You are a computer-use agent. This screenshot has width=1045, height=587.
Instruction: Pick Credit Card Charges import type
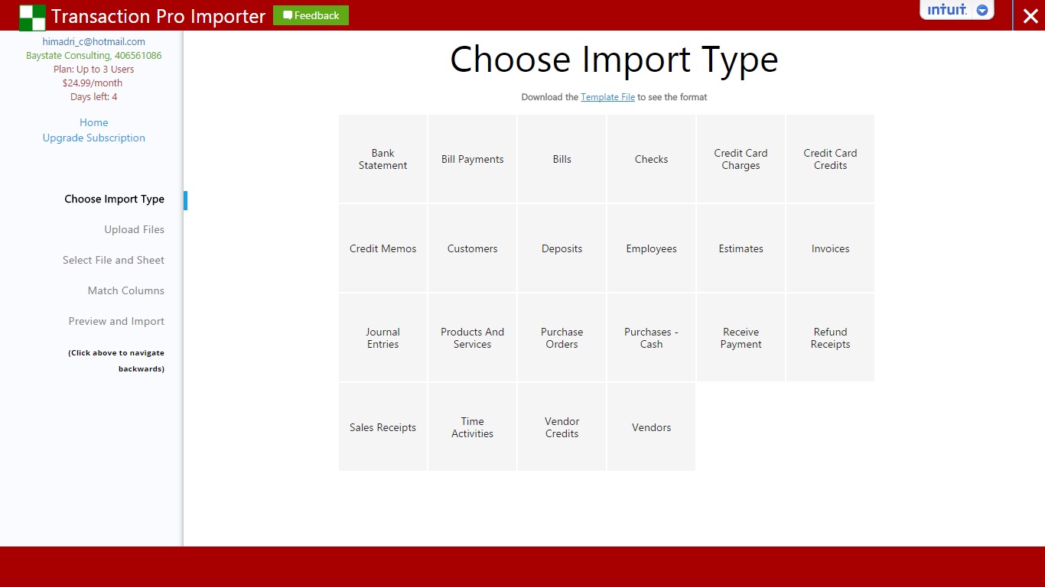(x=741, y=159)
